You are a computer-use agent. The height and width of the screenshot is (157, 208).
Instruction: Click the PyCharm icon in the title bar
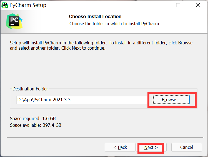5,5
